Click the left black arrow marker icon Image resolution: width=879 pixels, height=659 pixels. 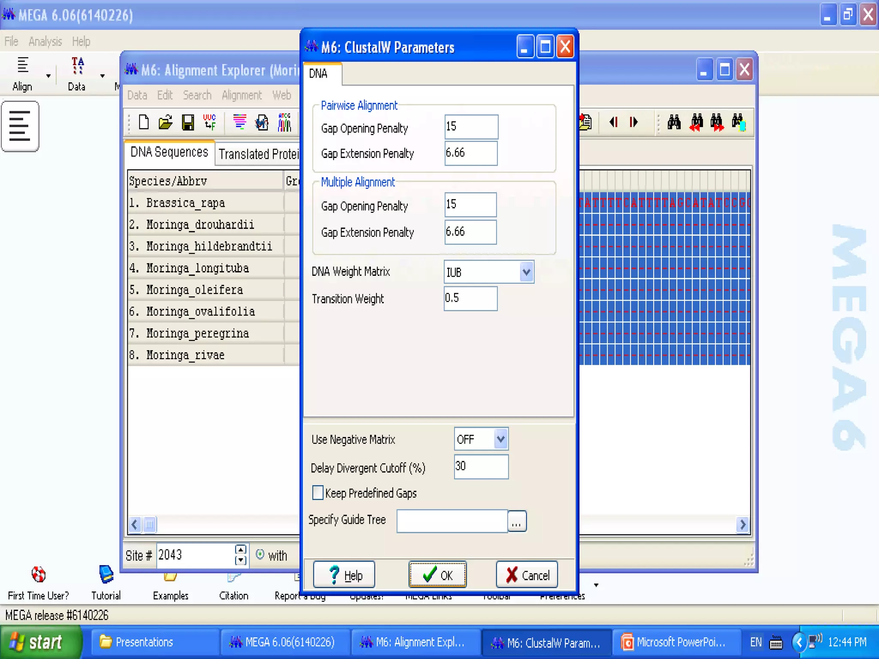(x=614, y=122)
